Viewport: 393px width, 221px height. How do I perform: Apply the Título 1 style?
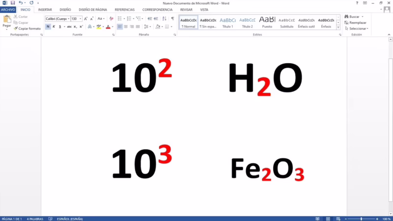227,22
